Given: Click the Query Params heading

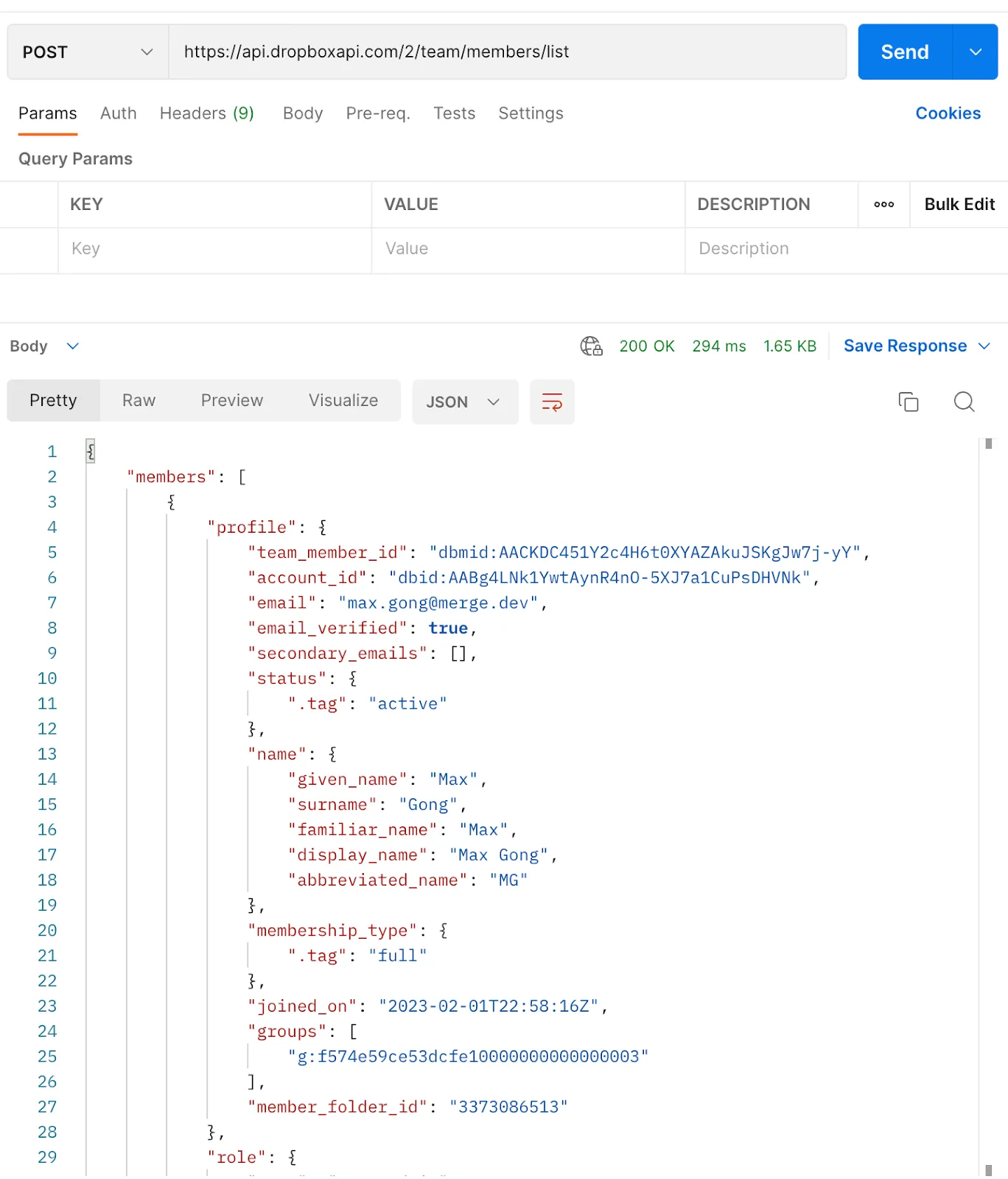Looking at the screenshot, I should (75, 159).
